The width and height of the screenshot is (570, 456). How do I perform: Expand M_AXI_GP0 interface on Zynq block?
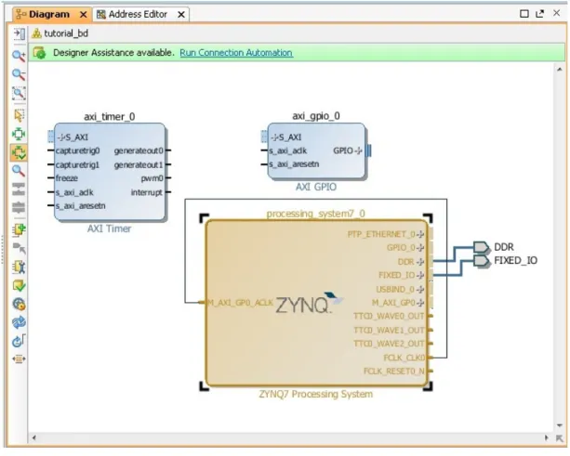click(420, 303)
